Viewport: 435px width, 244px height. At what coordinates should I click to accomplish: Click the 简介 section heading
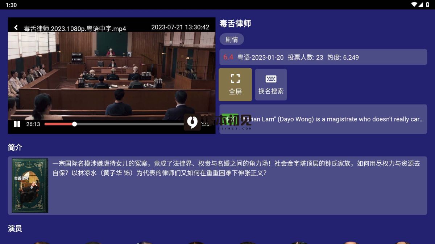click(15, 147)
